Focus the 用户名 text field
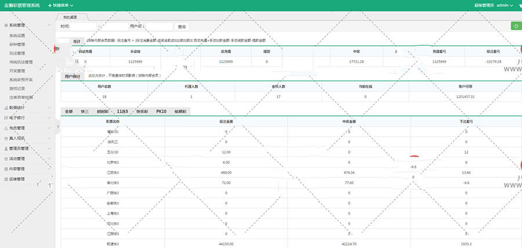 [x=158, y=27]
